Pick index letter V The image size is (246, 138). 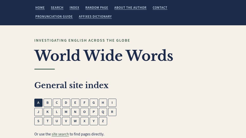(x=66, y=121)
